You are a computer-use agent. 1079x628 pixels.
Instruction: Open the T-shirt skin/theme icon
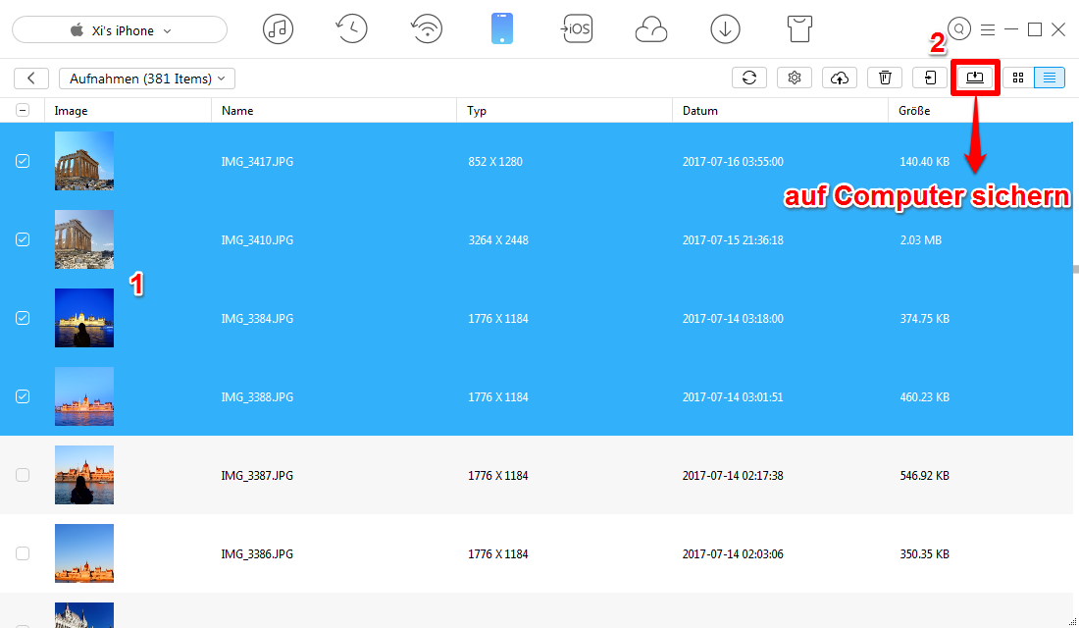(x=799, y=29)
